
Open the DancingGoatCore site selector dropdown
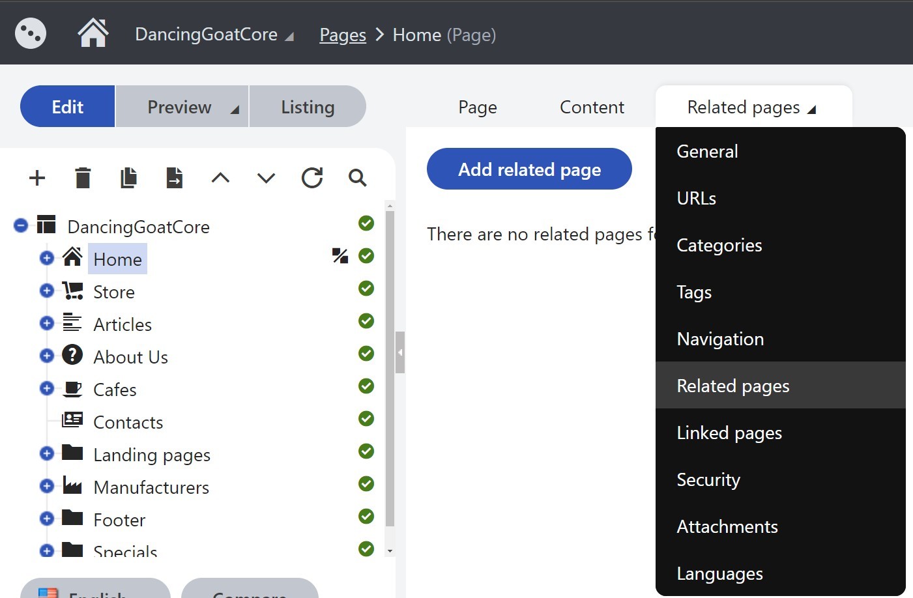pos(214,35)
